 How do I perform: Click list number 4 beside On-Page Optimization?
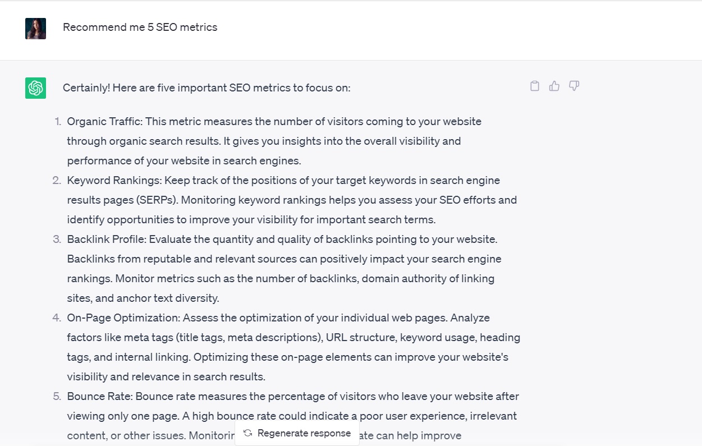(57, 318)
